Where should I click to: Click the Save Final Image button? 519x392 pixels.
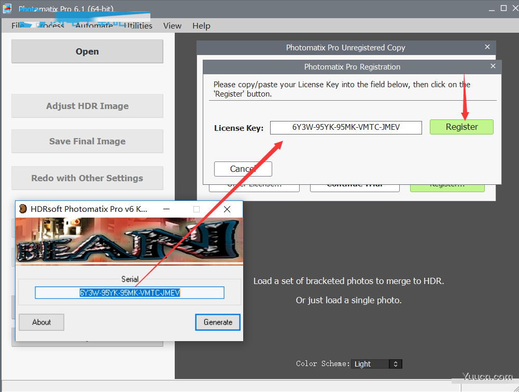(87, 141)
